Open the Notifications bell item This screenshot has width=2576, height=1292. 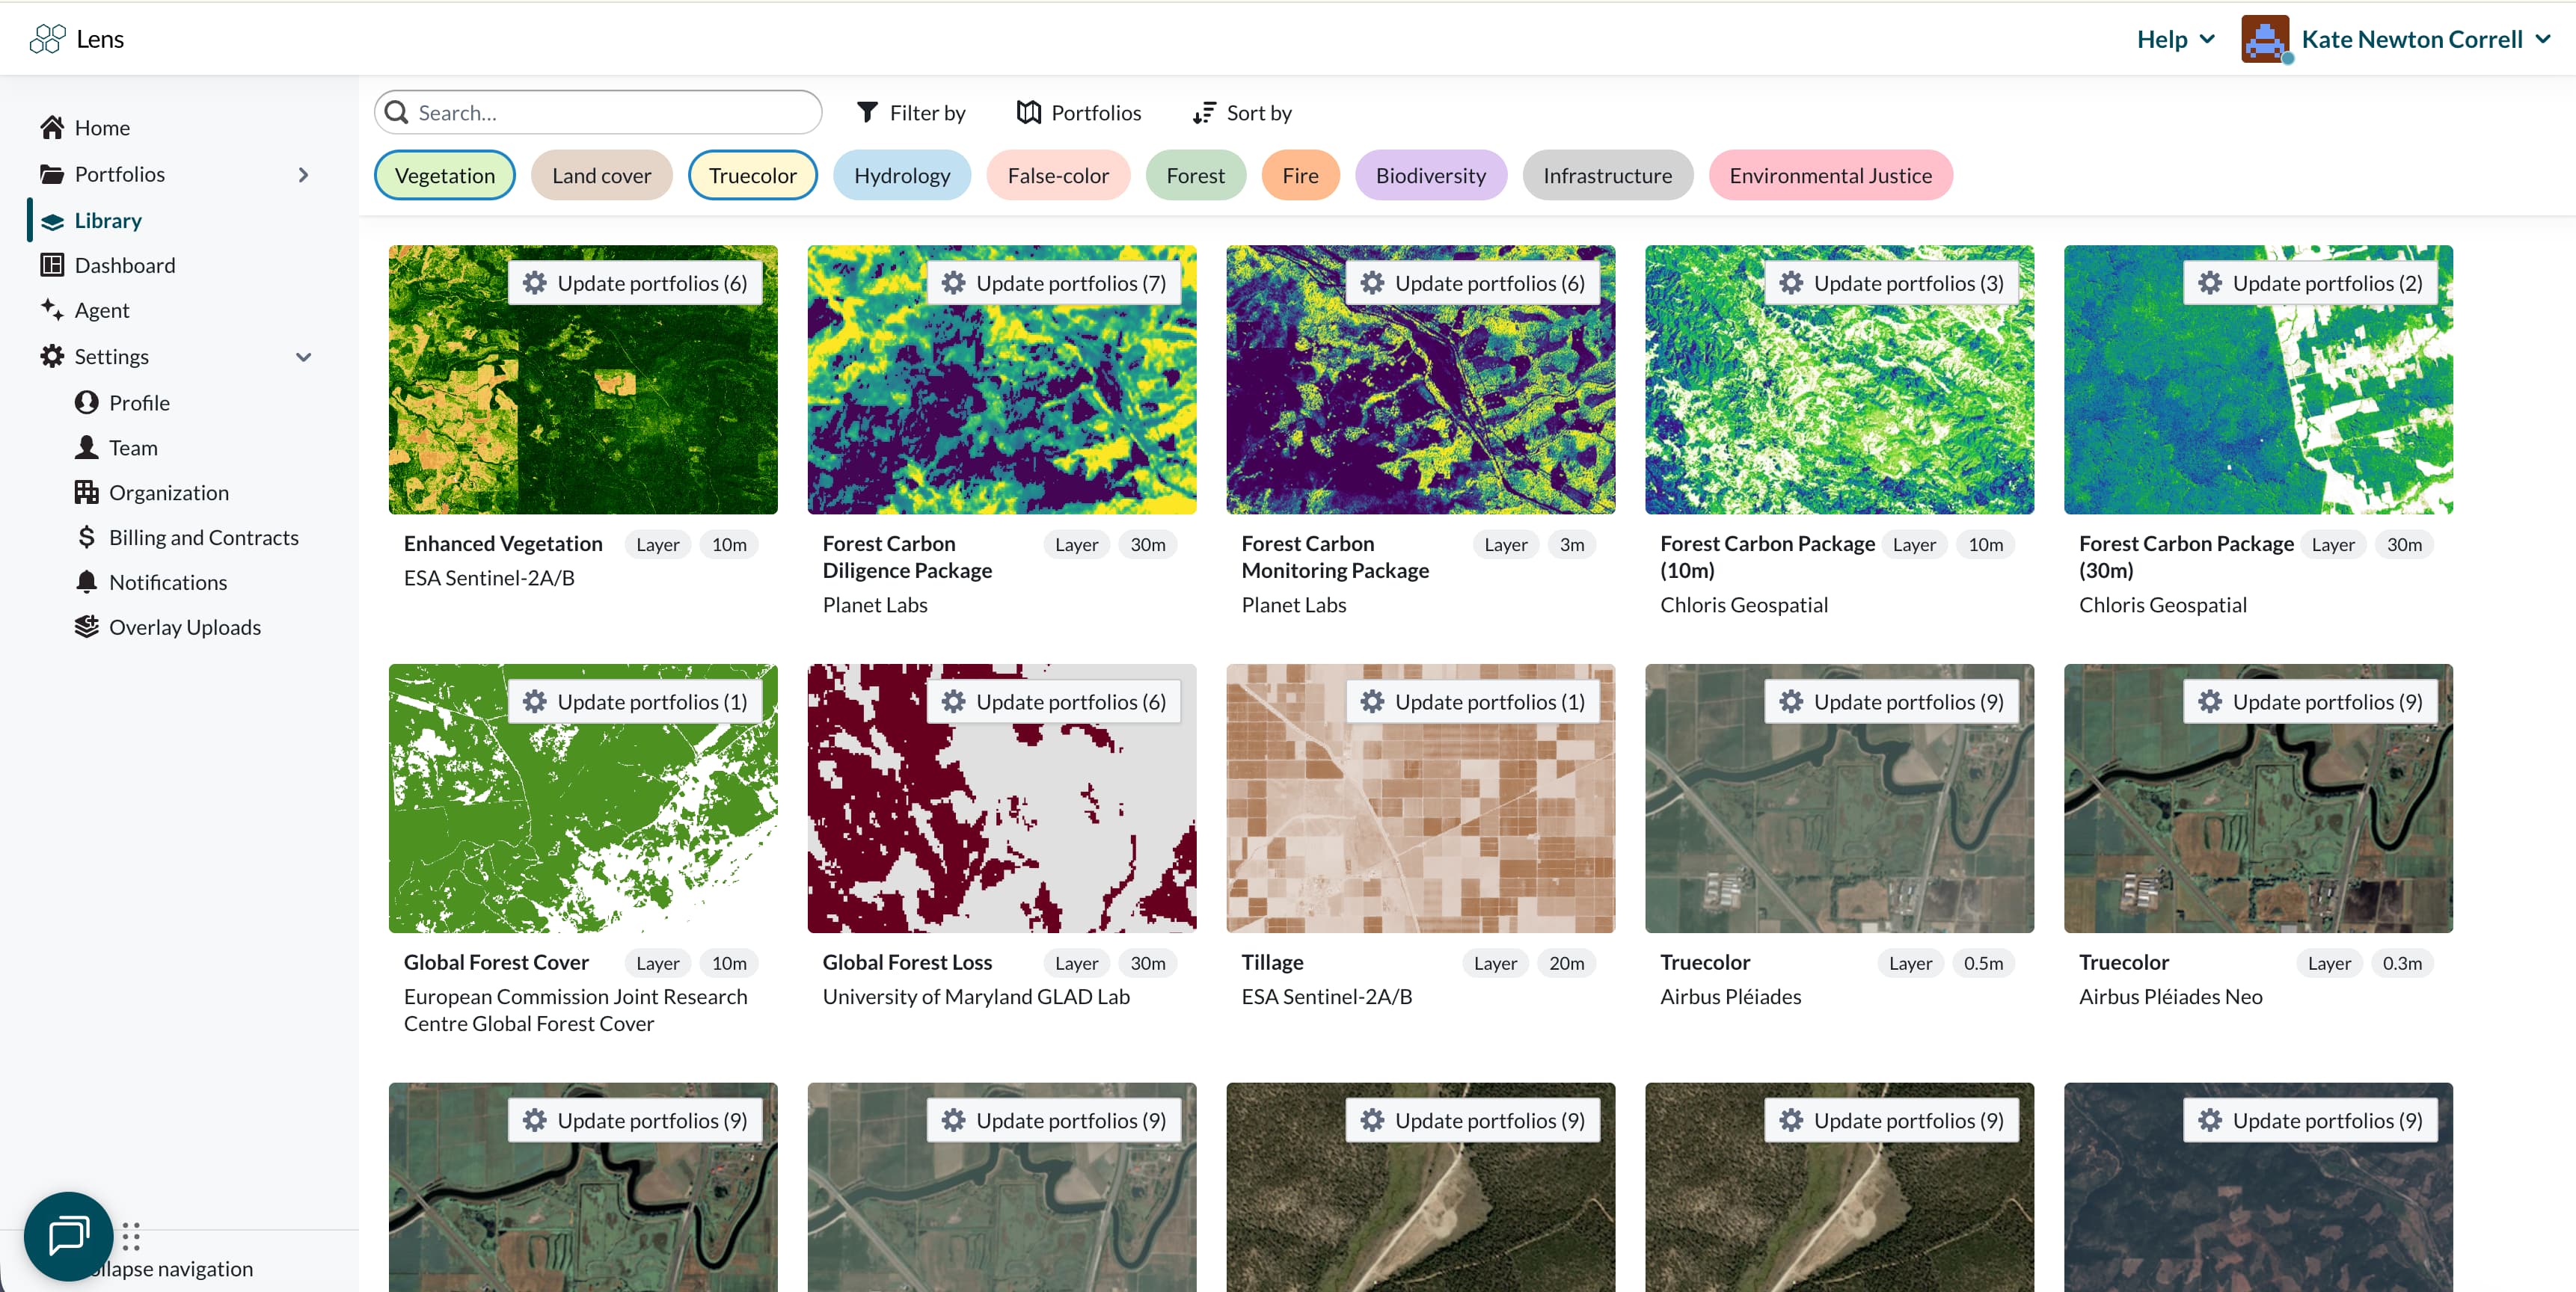[x=167, y=582]
